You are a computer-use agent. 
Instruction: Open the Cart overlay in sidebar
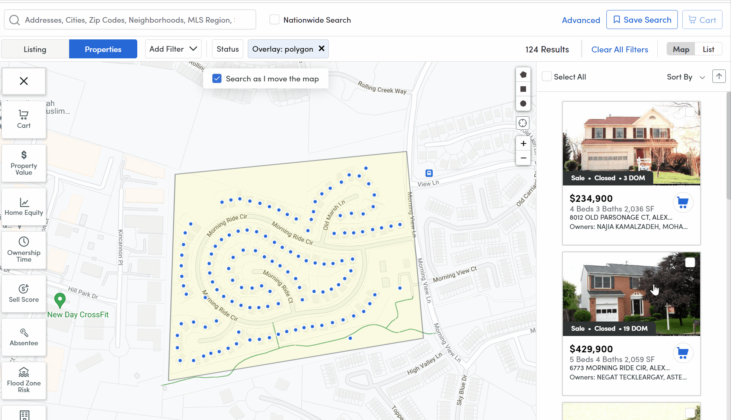[24, 120]
